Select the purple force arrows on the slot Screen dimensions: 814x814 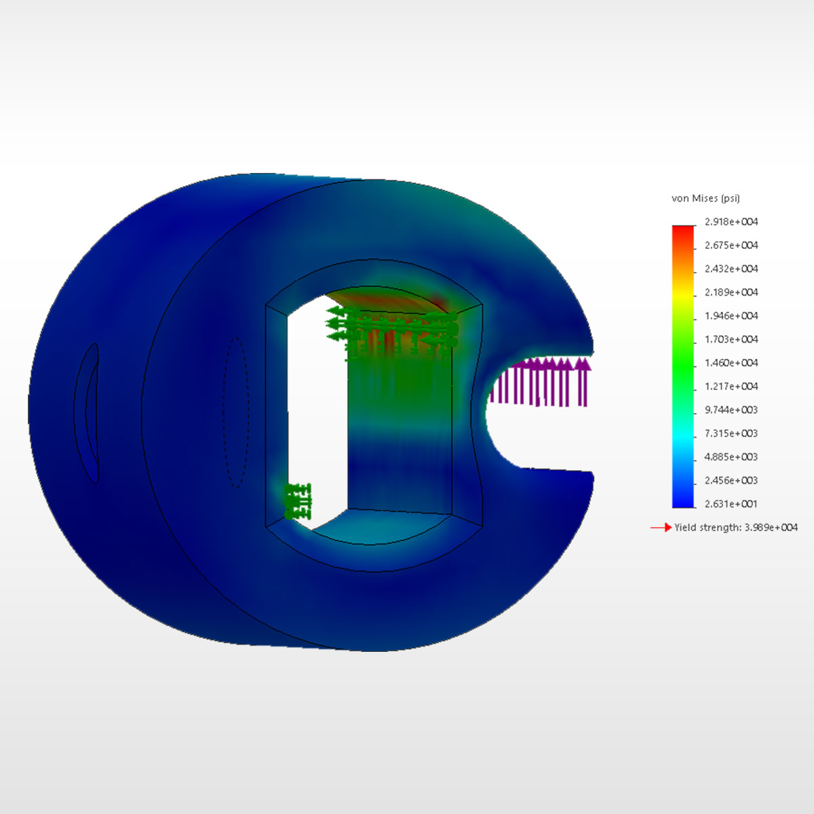coord(540,382)
